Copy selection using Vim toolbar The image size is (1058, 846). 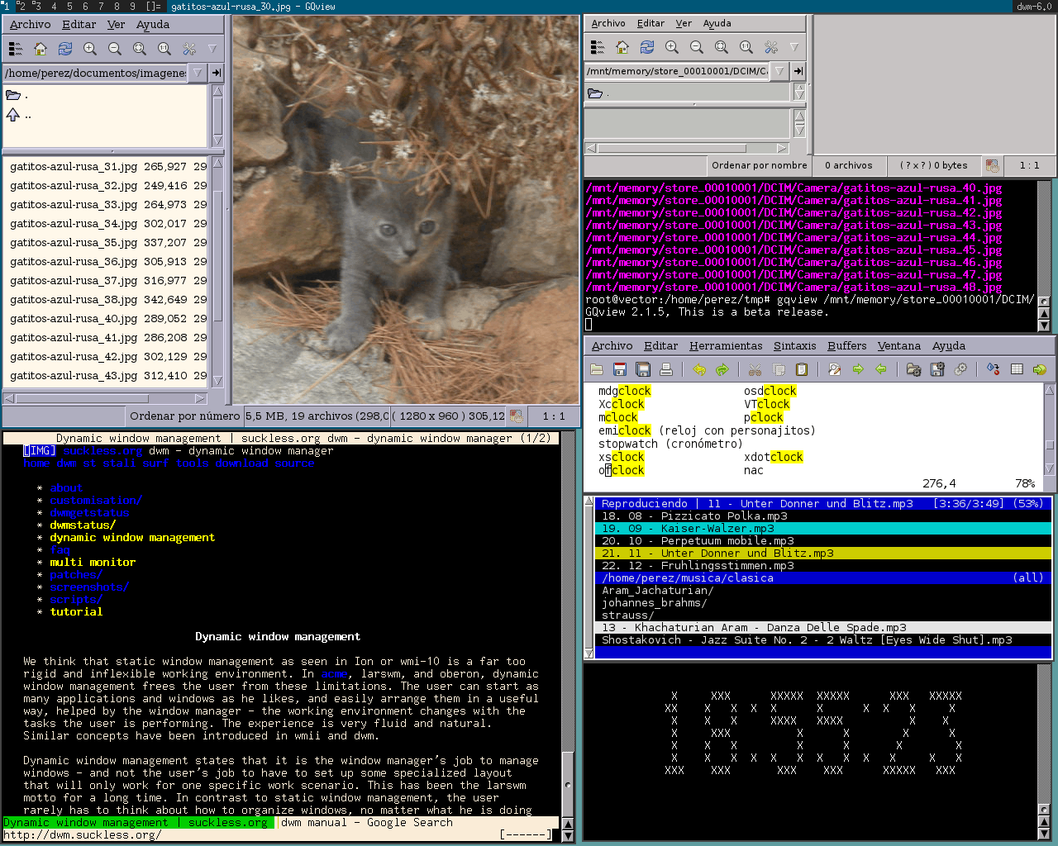[x=778, y=369]
